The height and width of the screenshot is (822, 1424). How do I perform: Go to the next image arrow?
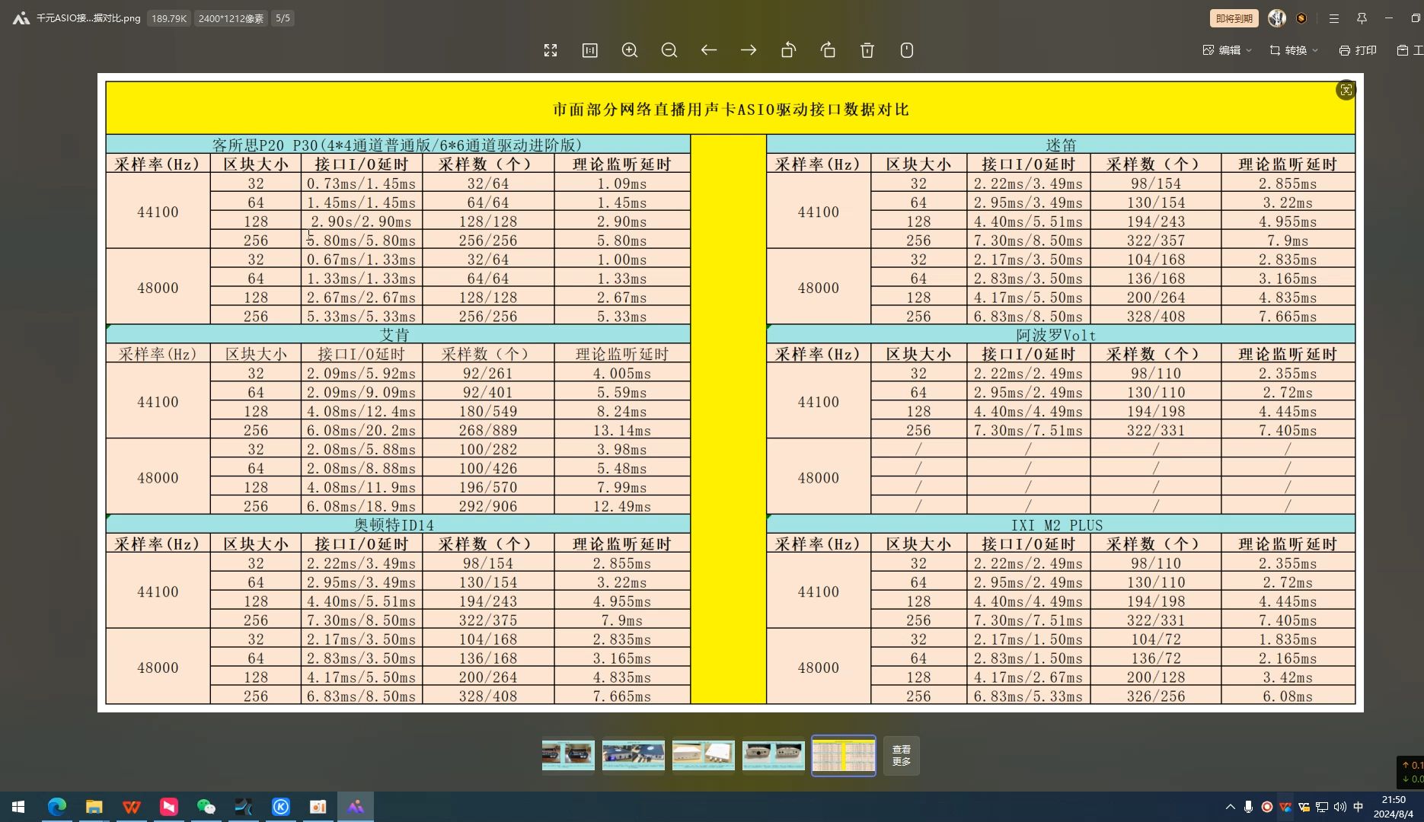pos(749,50)
